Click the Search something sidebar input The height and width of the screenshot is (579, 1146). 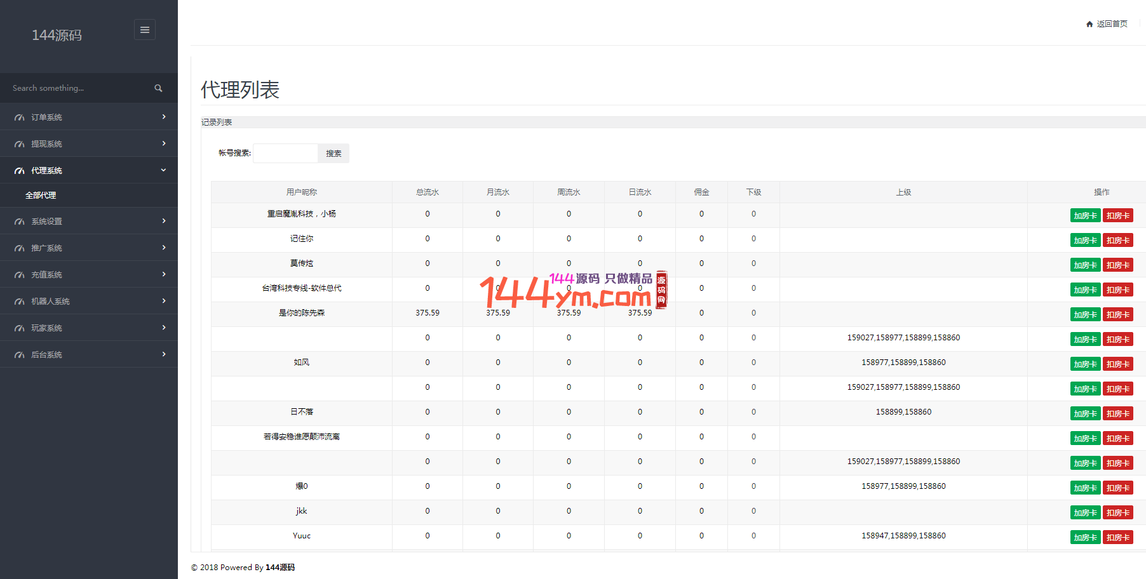(x=76, y=88)
